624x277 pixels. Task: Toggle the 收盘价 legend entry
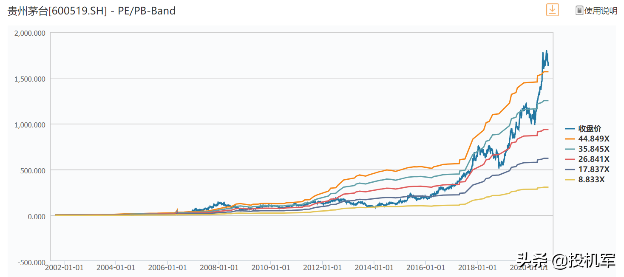(583, 129)
